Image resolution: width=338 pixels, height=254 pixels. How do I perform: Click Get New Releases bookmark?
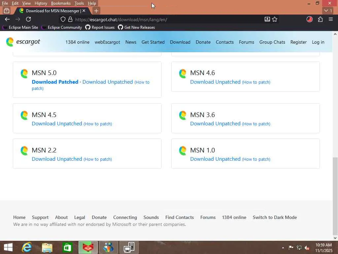[136, 27]
